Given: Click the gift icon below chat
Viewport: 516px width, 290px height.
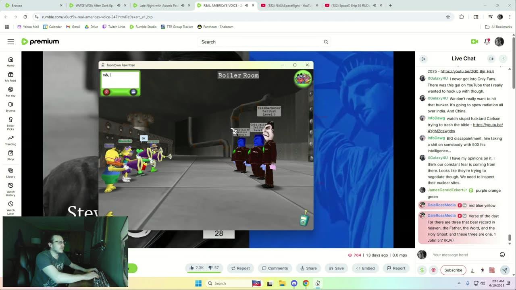Looking at the screenshot, I should pos(433,270).
